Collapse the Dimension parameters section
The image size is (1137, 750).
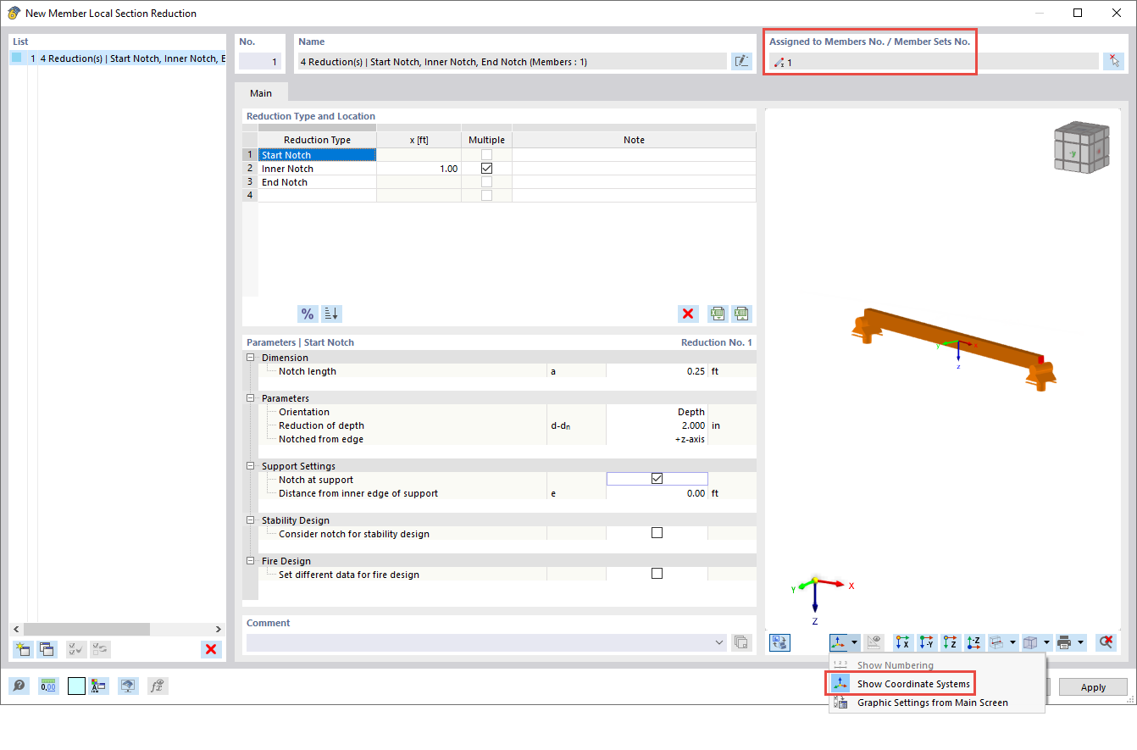(x=250, y=357)
